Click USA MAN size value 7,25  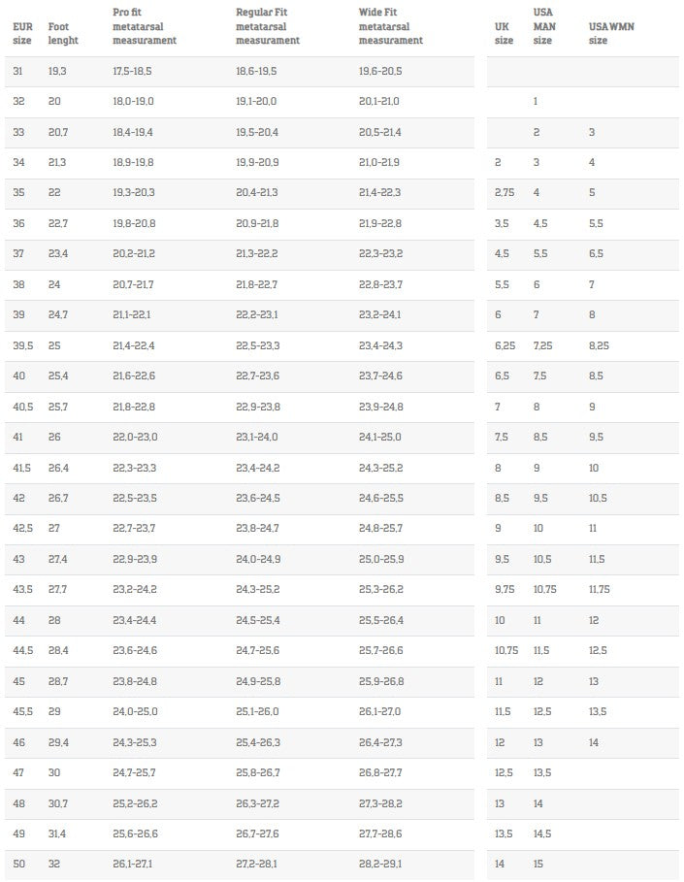click(x=542, y=345)
